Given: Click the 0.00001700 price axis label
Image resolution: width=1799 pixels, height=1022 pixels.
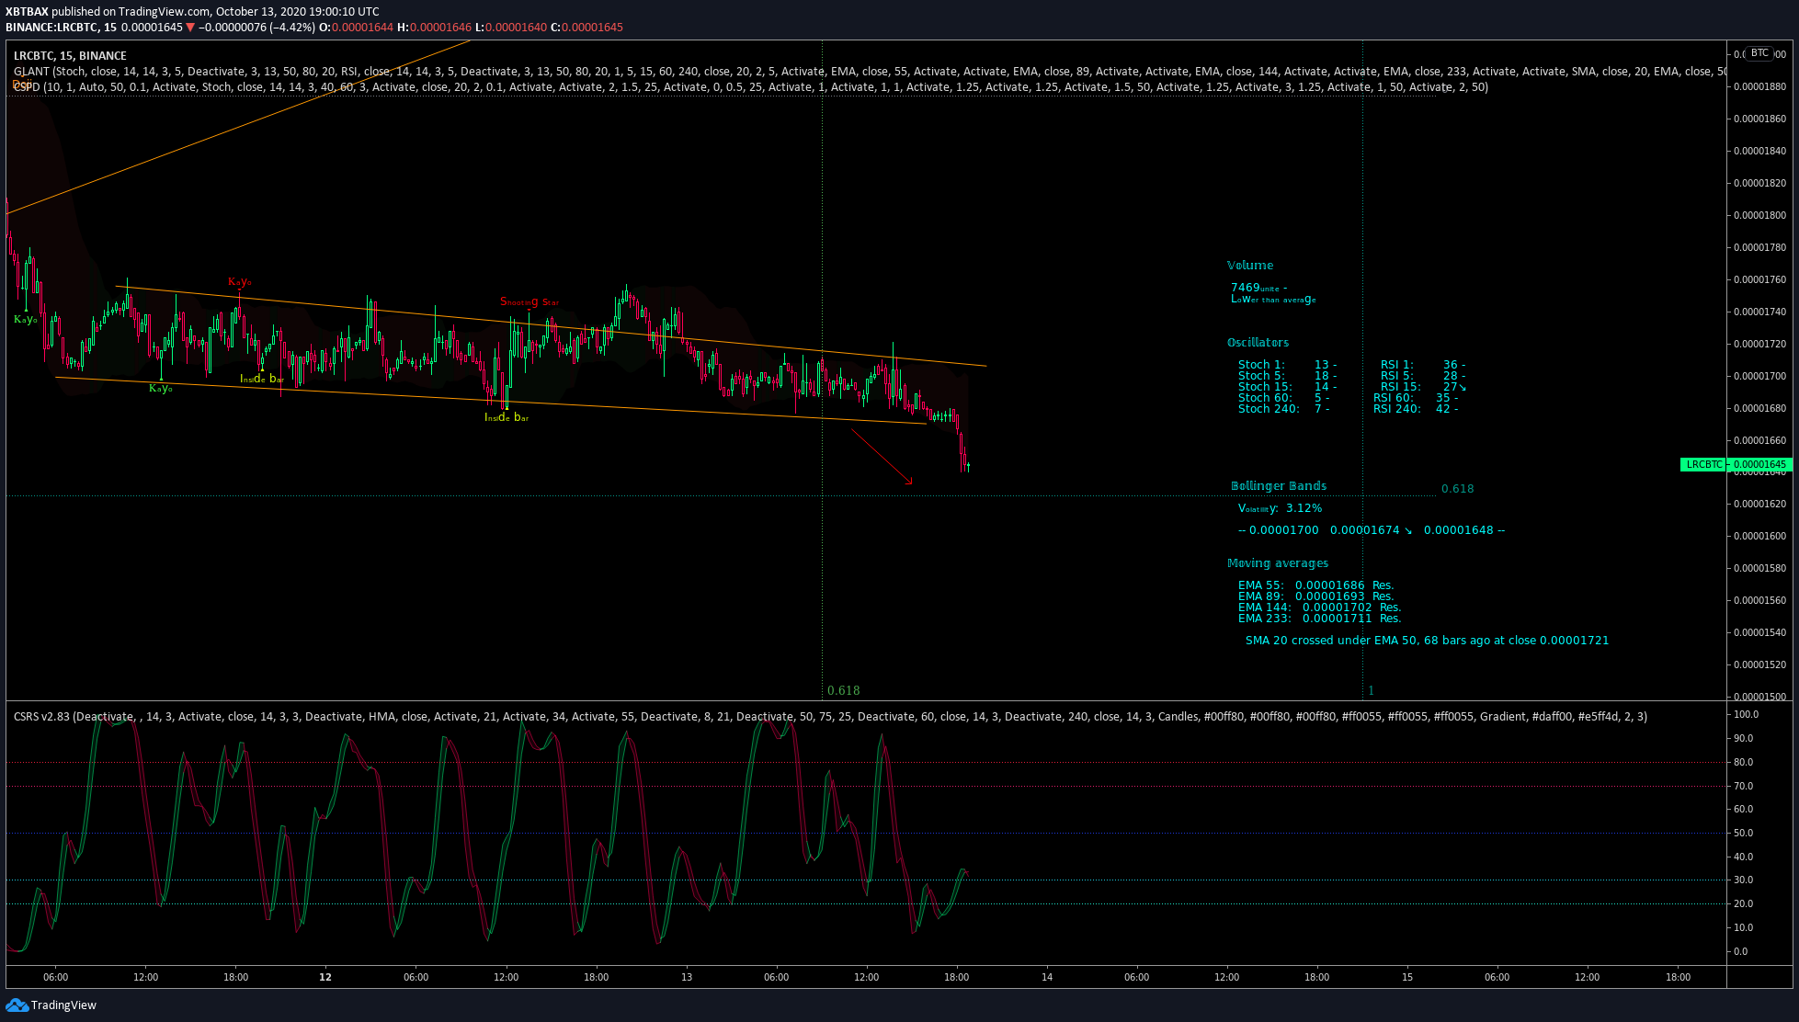Looking at the screenshot, I should pyautogui.click(x=1759, y=376).
